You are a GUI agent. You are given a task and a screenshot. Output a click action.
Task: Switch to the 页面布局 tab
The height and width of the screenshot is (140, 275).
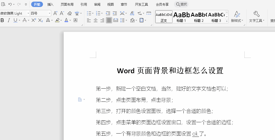(x=67, y=4)
